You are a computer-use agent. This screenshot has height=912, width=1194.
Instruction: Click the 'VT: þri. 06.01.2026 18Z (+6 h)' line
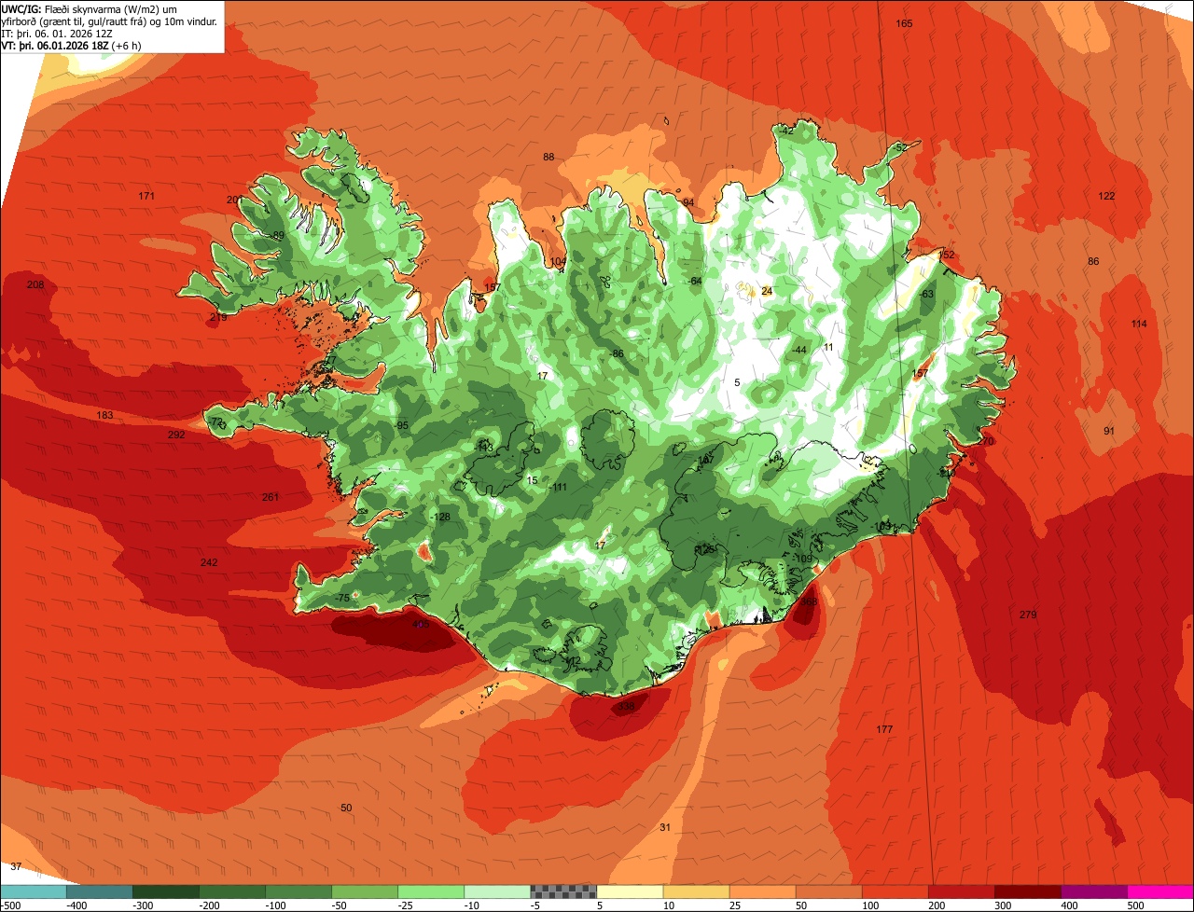pos(72,46)
